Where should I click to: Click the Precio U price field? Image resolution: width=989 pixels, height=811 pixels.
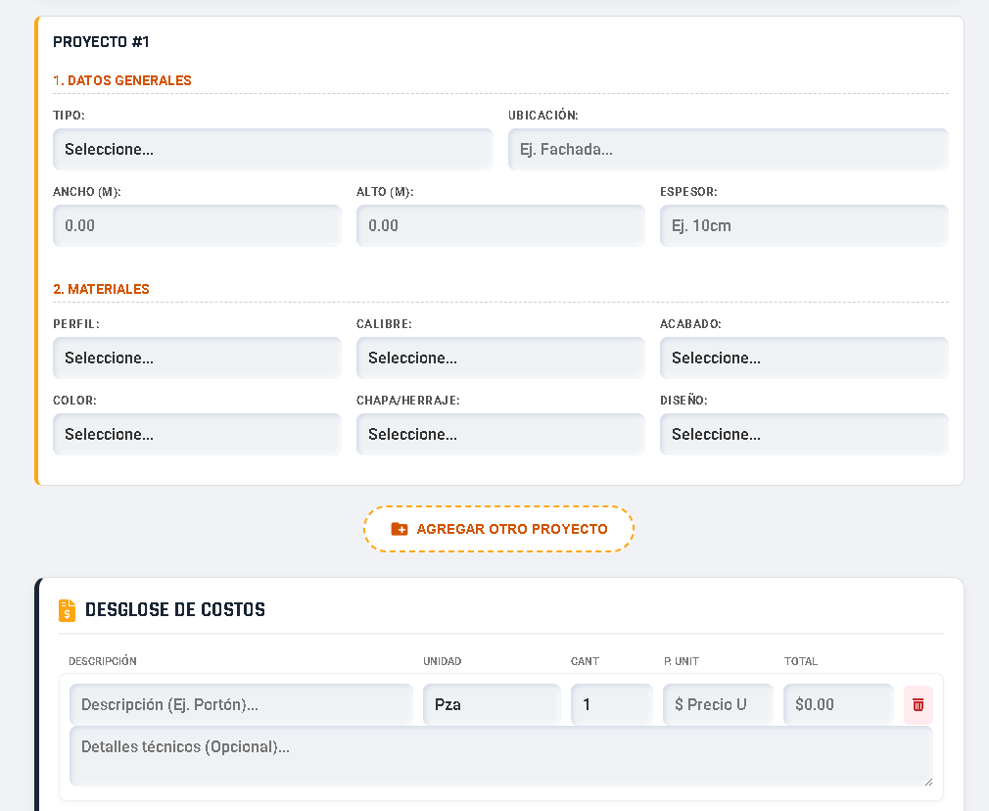(x=718, y=705)
